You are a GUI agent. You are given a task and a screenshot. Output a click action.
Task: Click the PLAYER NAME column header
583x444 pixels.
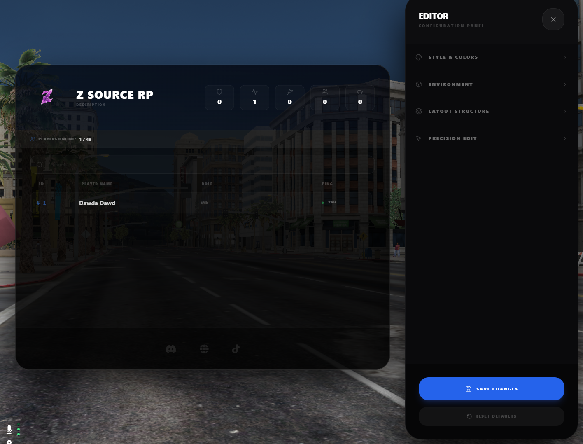click(x=97, y=184)
